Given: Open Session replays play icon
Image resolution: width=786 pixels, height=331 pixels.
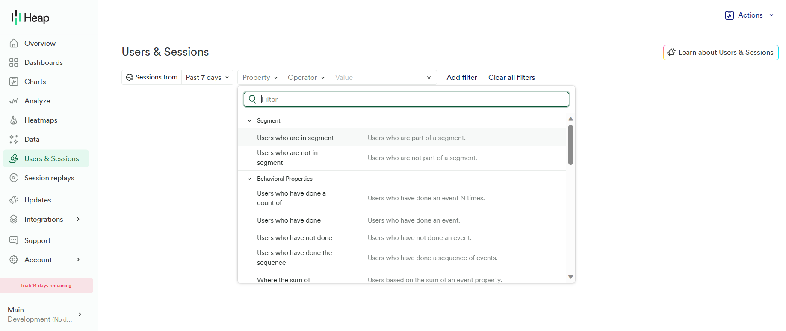Looking at the screenshot, I should pyautogui.click(x=14, y=178).
